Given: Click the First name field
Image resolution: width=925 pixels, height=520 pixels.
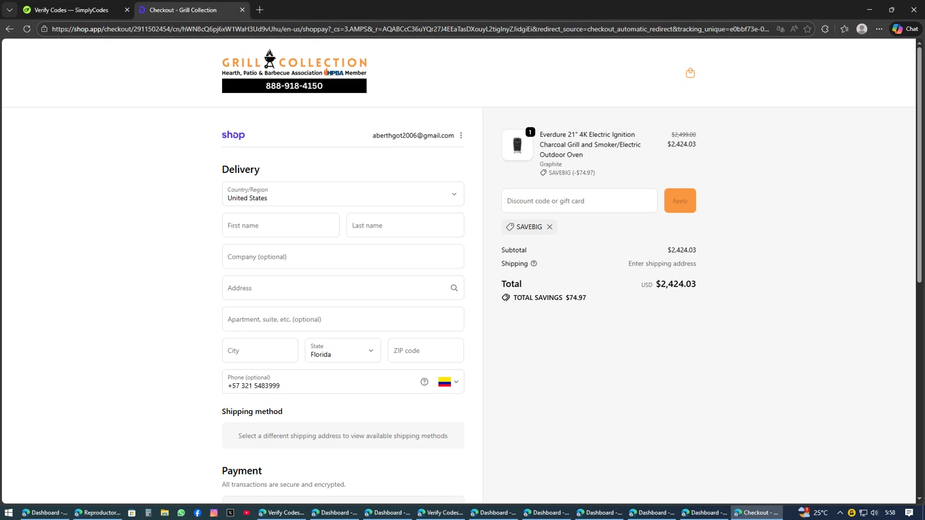Looking at the screenshot, I should tap(281, 225).
